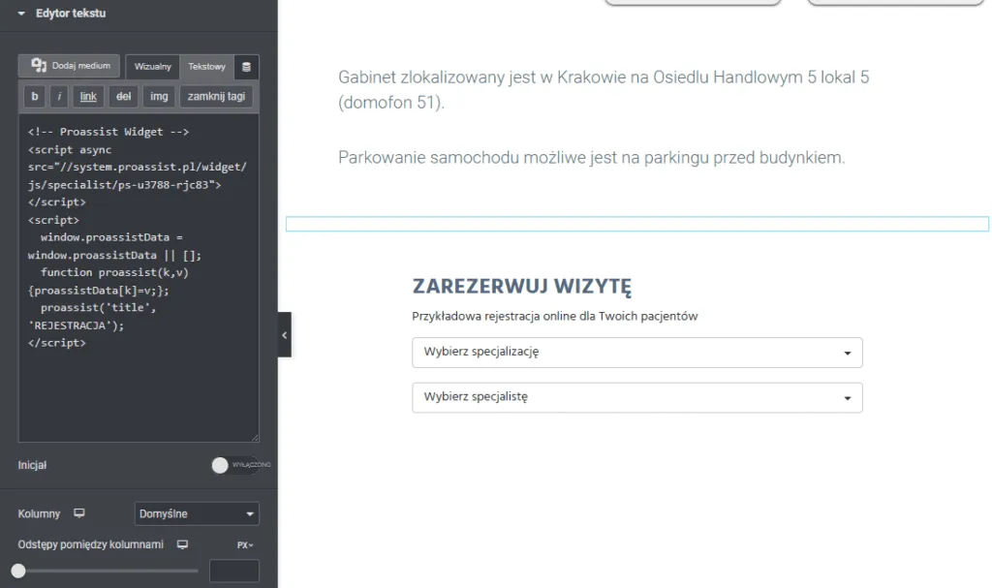Insert strikethrough tag with del button
992x588 pixels.
[123, 96]
